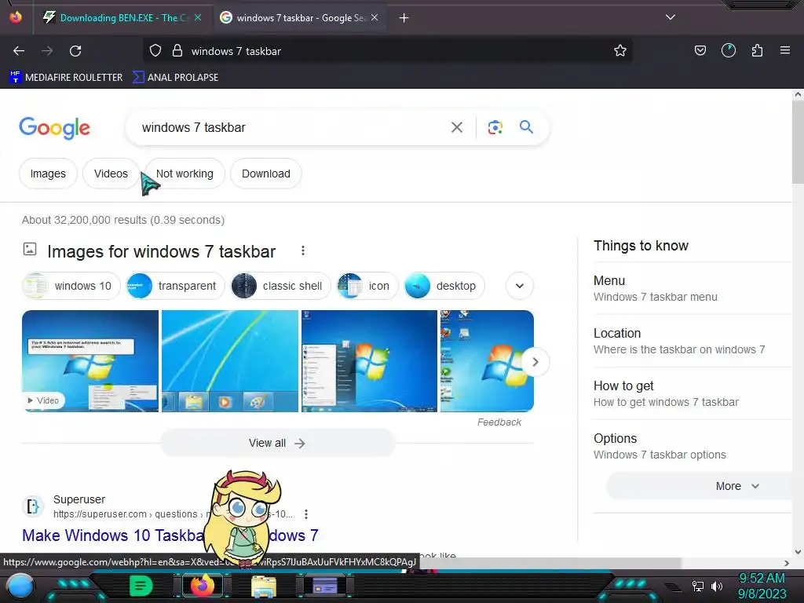
Task: Refine images with windows 10 chip
Action: click(x=71, y=286)
